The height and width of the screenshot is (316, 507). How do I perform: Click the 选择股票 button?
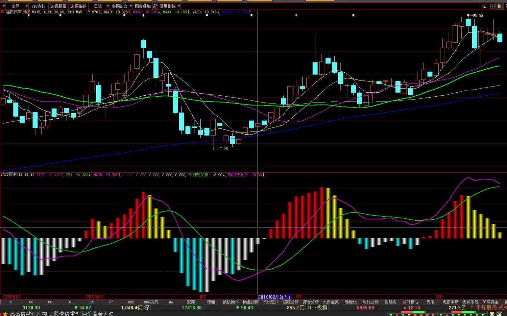pyautogui.click(x=58, y=6)
